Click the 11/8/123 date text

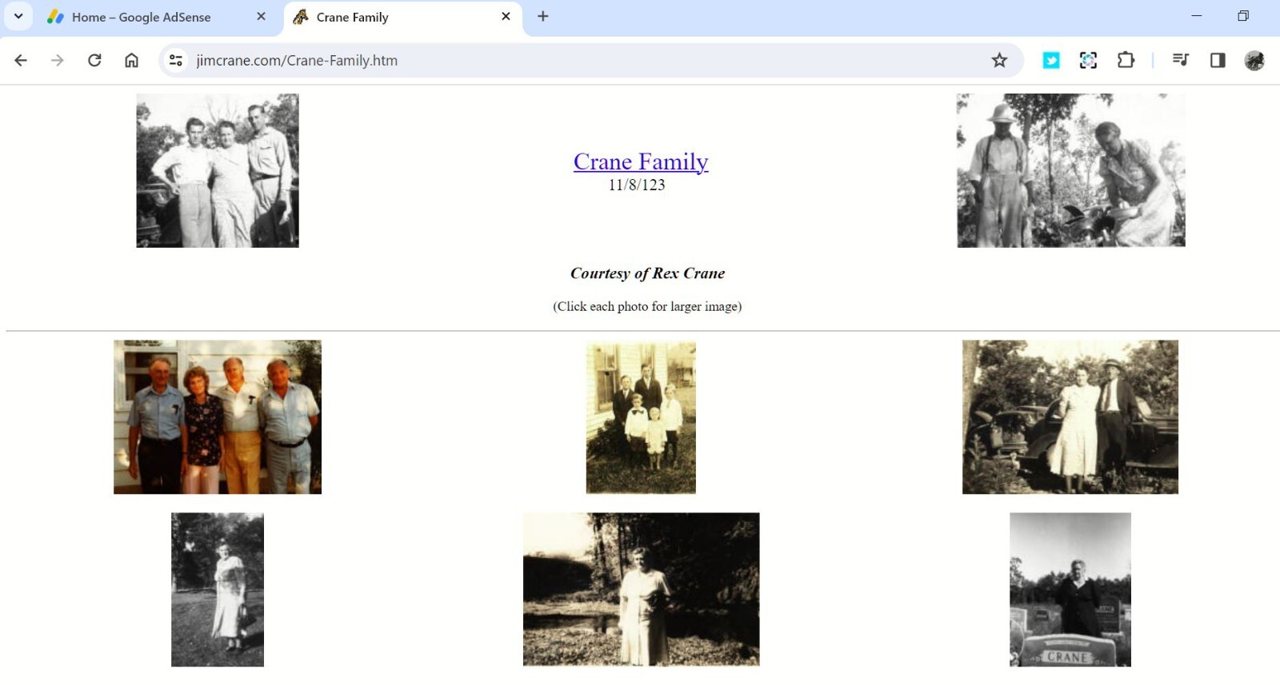click(x=637, y=185)
